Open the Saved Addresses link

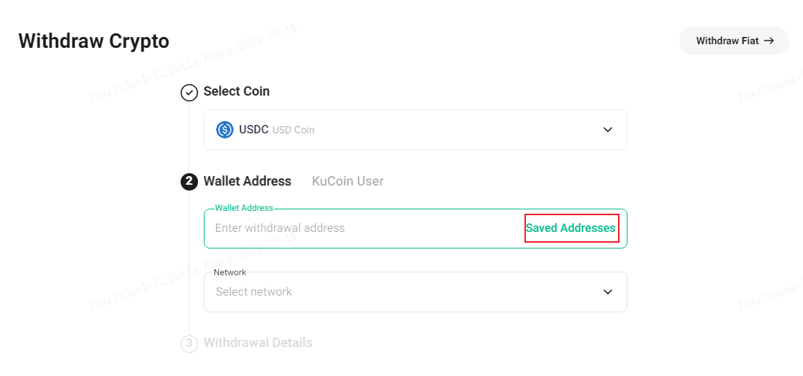[571, 228]
